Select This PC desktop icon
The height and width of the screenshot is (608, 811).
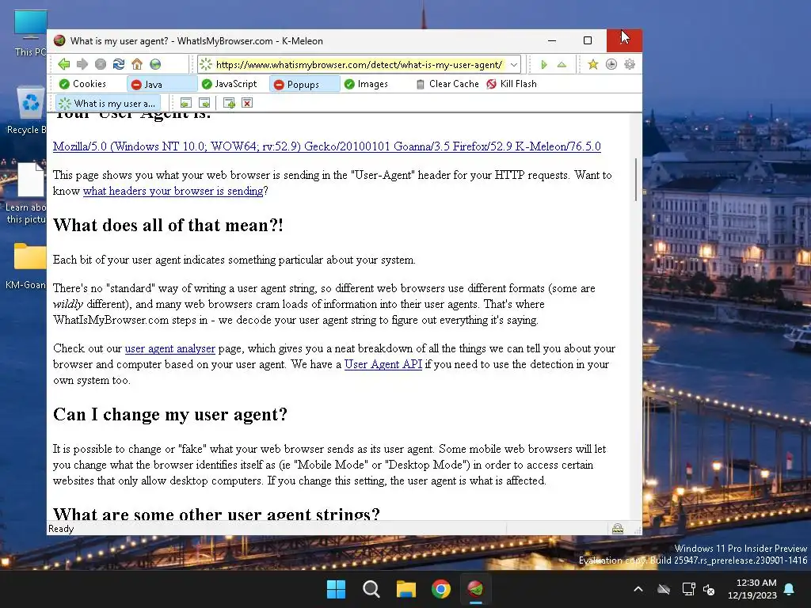[x=30, y=33]
